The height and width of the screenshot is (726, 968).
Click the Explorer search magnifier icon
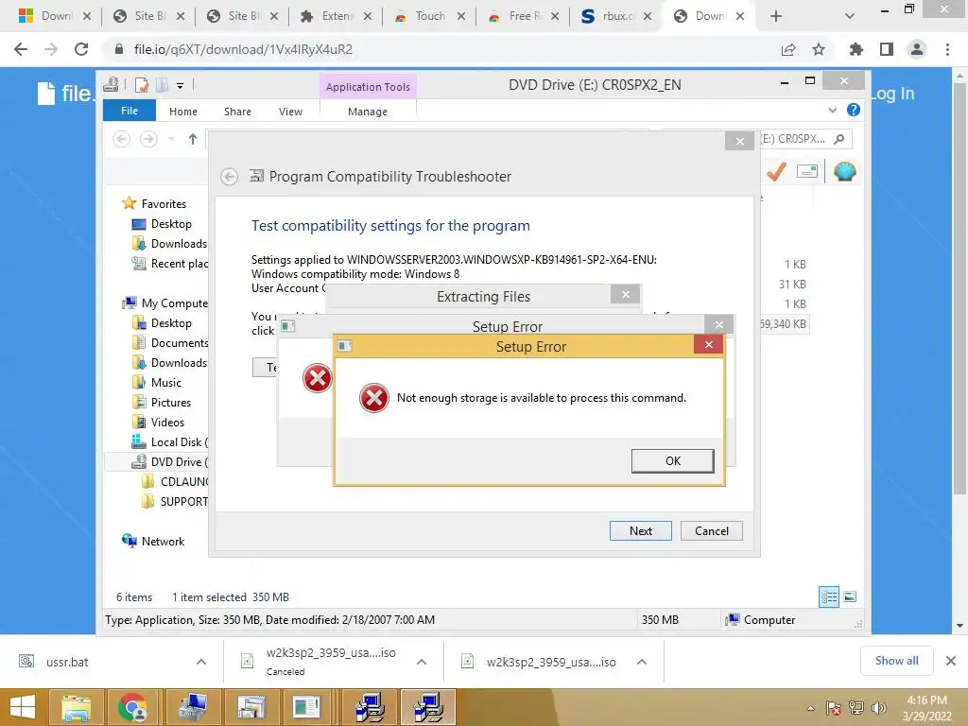click(839, 139)
